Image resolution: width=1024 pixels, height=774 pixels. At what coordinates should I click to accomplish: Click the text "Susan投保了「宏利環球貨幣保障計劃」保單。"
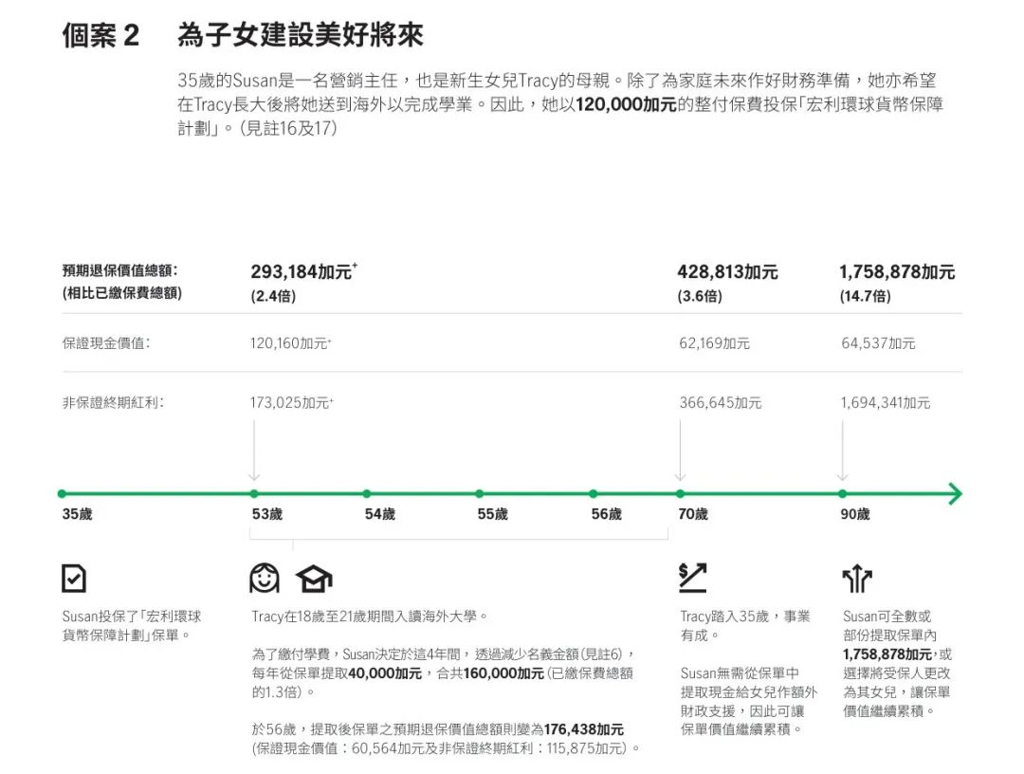coord(132,626)
